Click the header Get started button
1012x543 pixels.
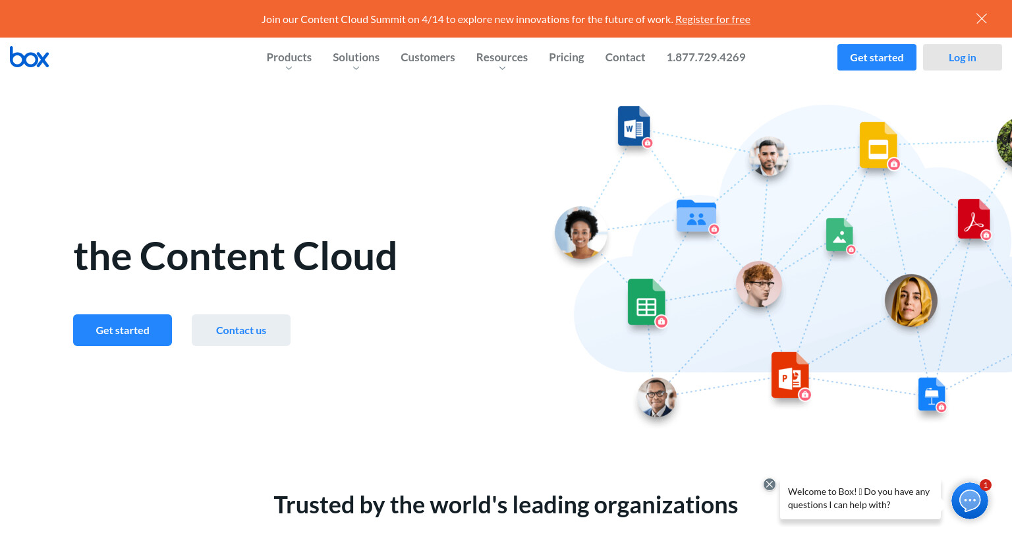coord(877,57)
